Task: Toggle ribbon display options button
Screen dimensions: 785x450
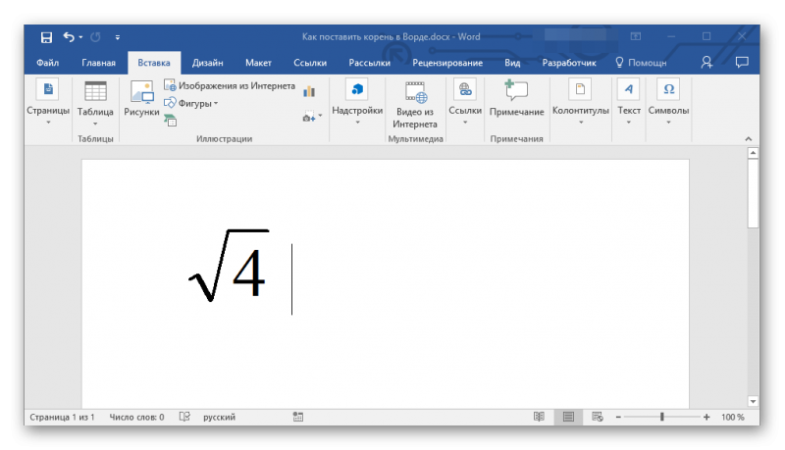Action: pyautogui.click(x=635, y=36)
